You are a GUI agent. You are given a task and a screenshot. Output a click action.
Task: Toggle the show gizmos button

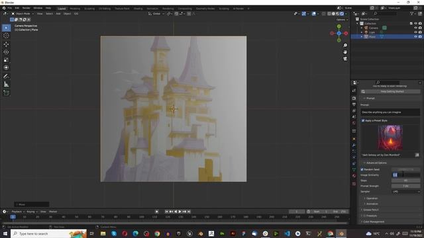click(304, 13)
